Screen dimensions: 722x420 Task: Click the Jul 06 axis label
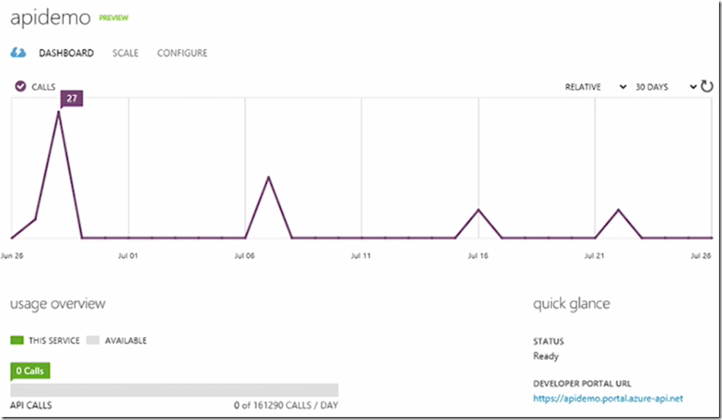pyautogui.click(x=244, y=256)
